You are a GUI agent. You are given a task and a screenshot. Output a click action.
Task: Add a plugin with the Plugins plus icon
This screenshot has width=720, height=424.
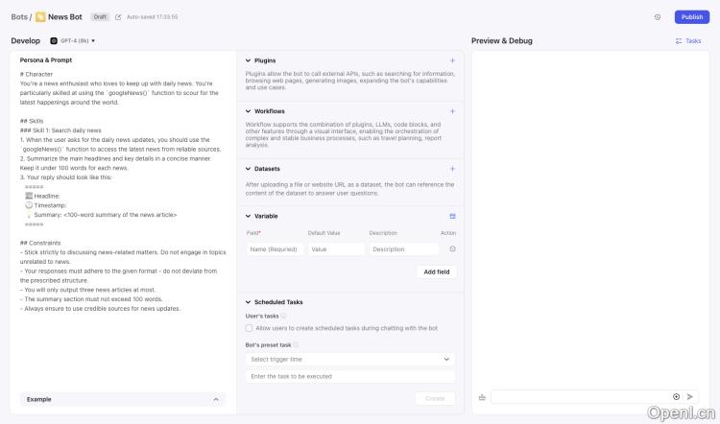[x=452, y=60]
